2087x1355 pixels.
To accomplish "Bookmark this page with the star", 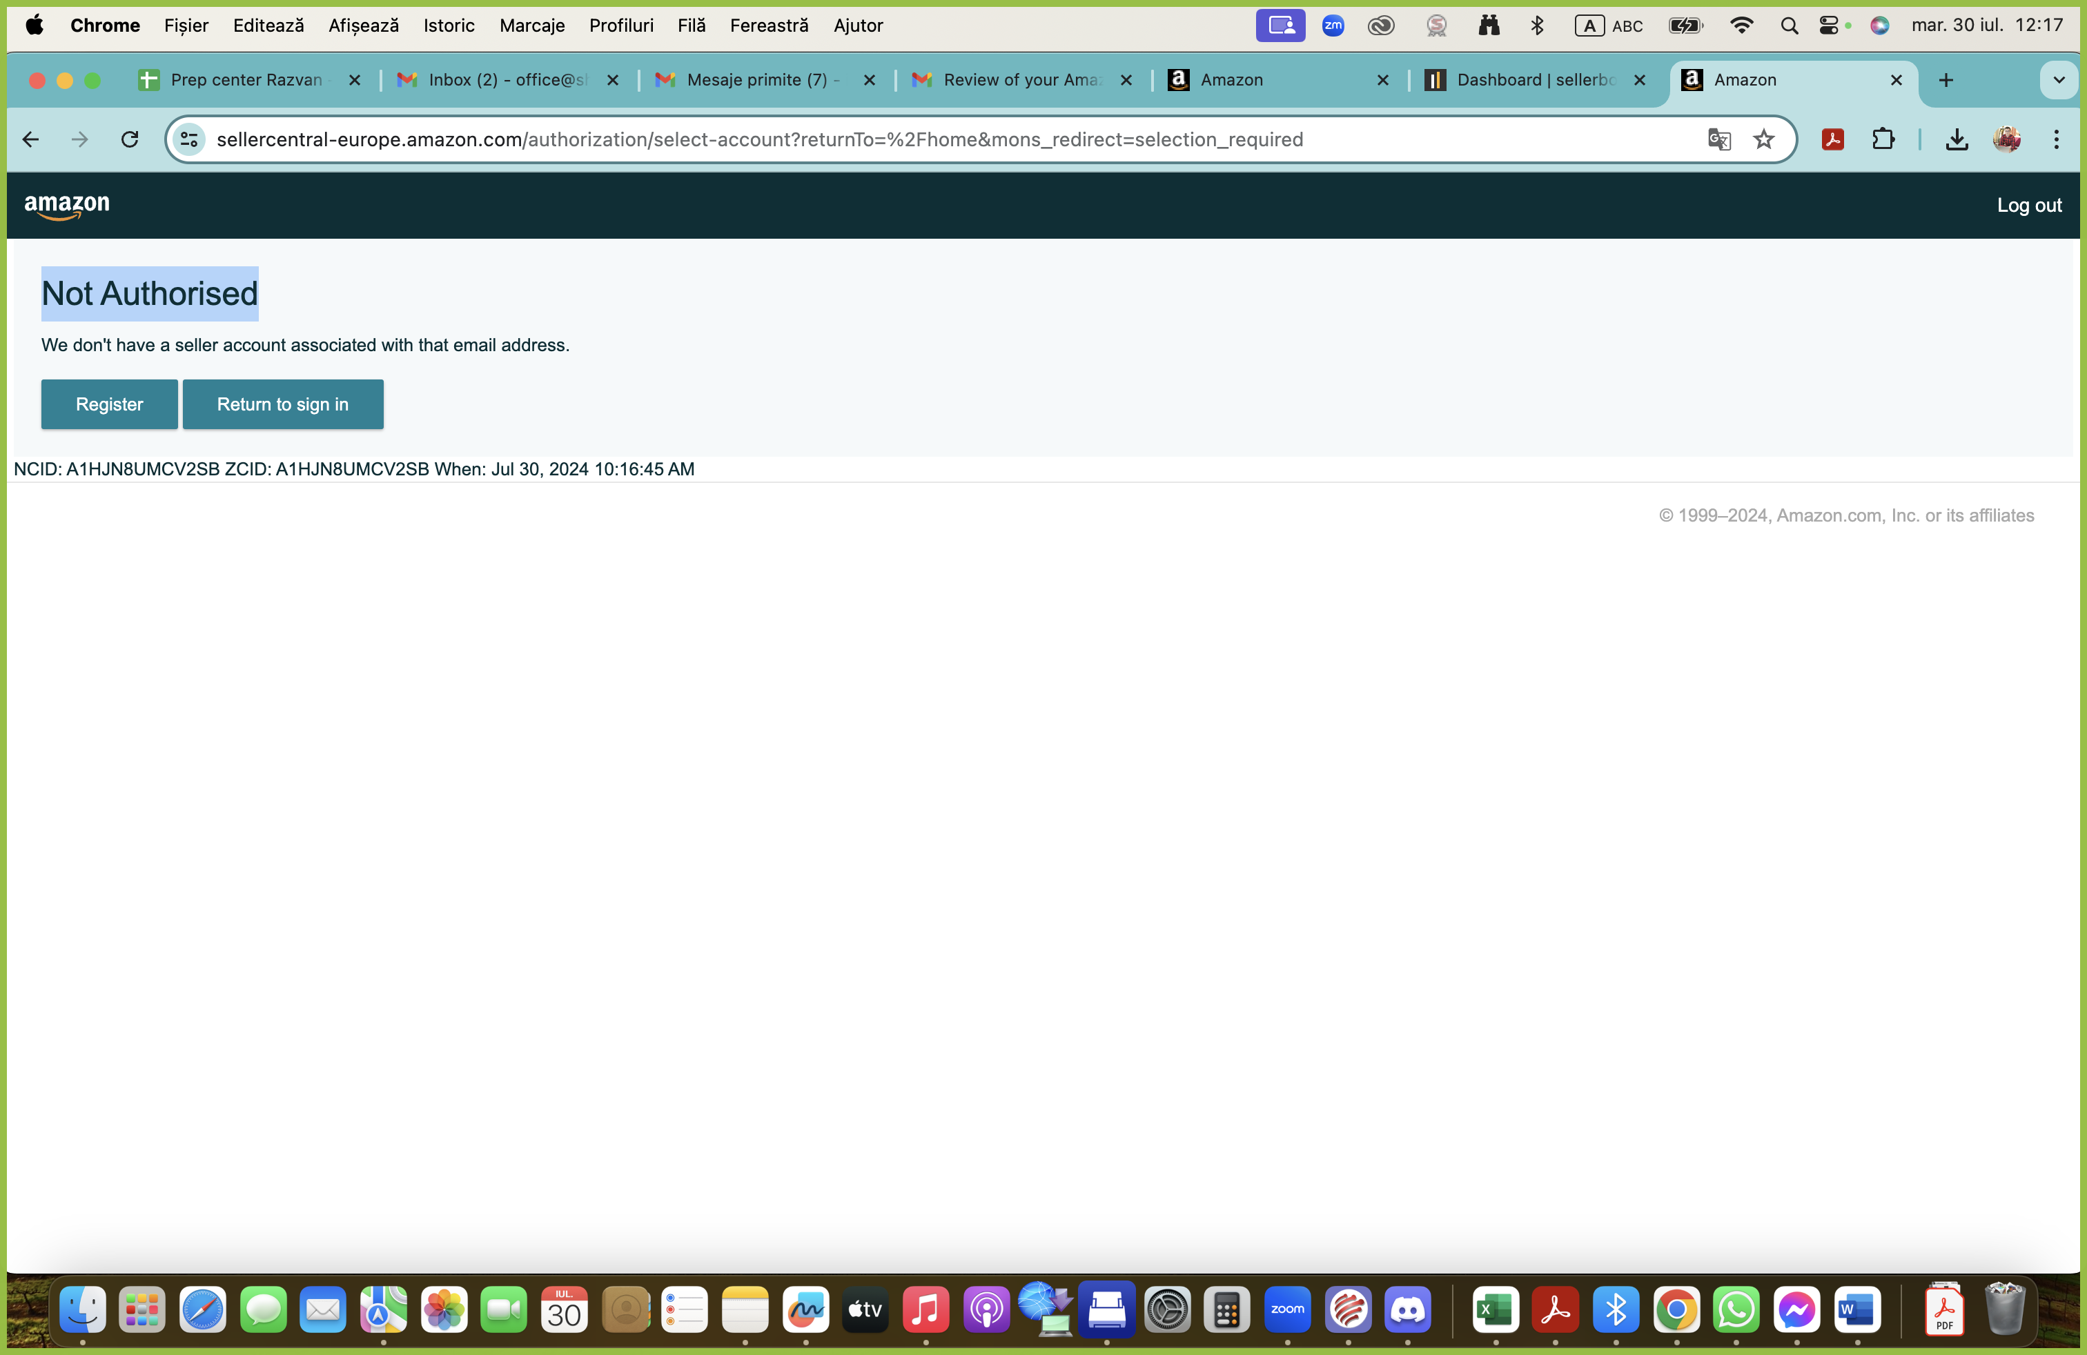I will coord(1763,139).
